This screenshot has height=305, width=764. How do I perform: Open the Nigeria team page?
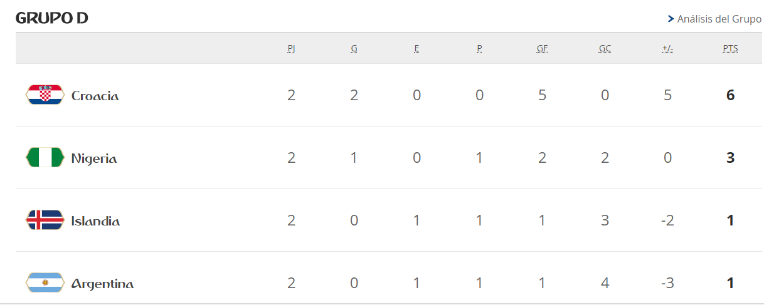(x=94, y=158)
